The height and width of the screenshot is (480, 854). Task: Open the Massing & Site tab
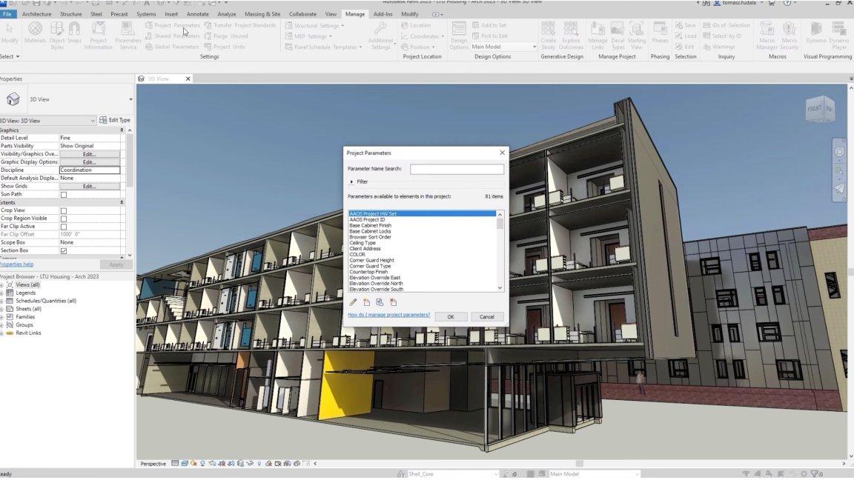tap(262, 13)
